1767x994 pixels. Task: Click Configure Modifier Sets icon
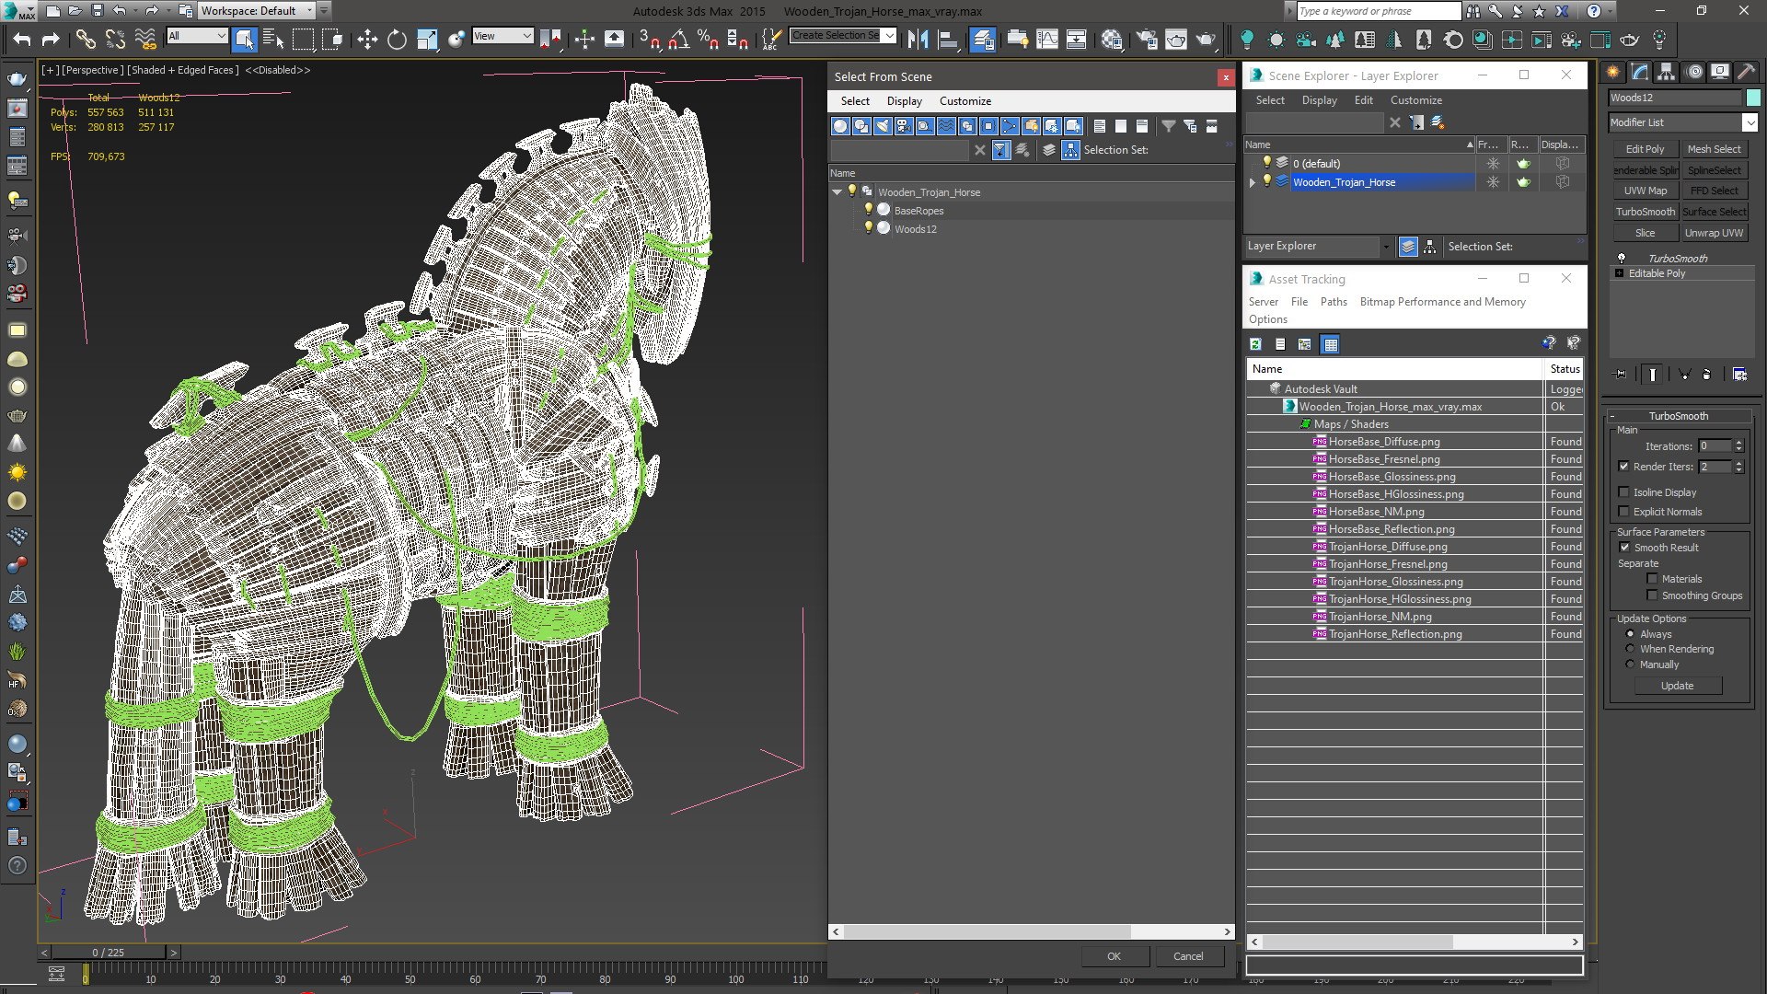(1739, 375)
